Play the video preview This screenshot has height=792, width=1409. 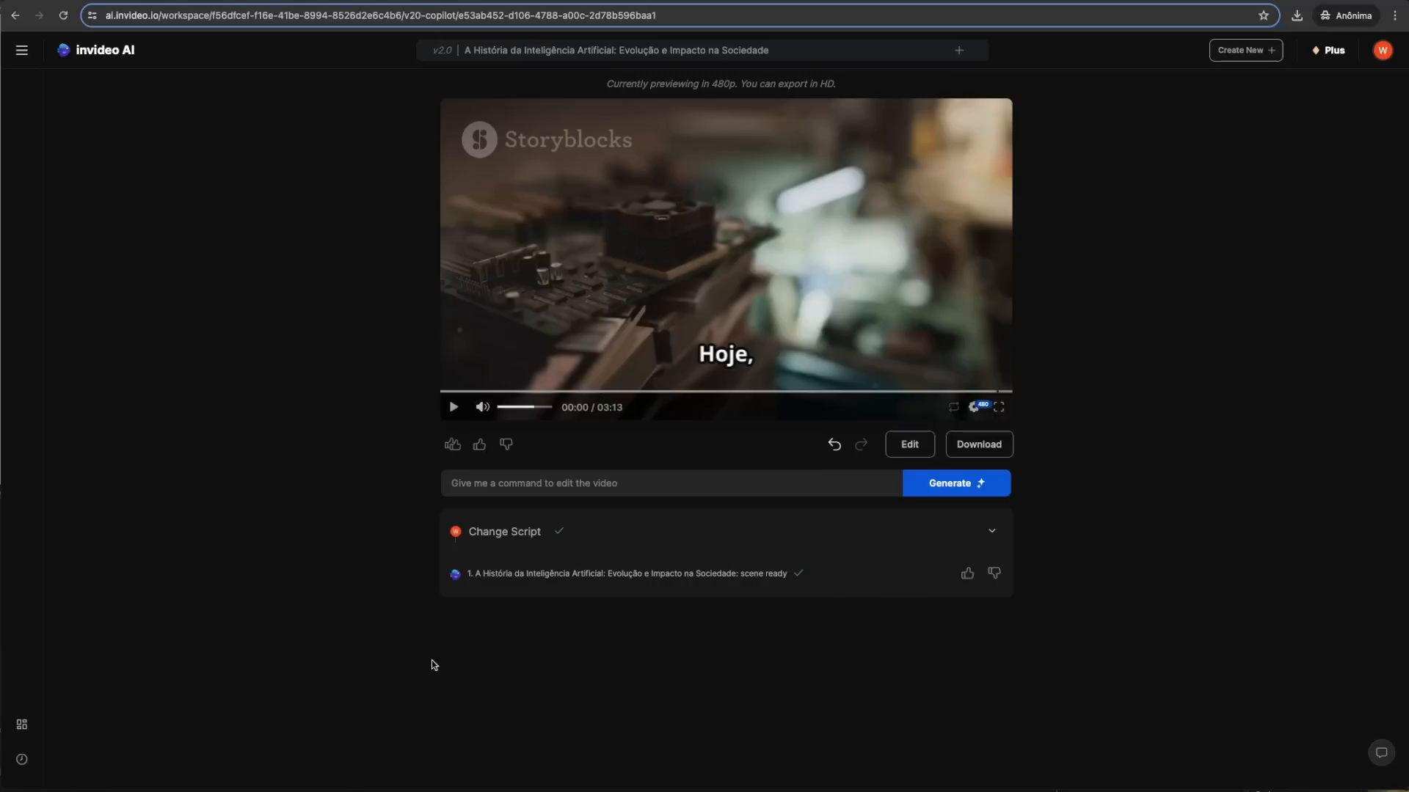pos(454,406)
